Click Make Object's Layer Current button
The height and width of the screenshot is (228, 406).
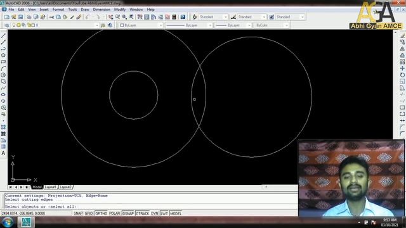[103, 25]
